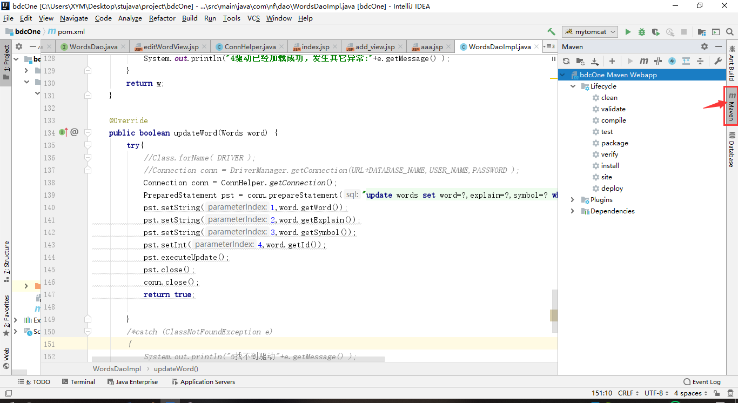
Task: Select the Maven install goal
Action: pyautogui.click(x=610, y=166)
